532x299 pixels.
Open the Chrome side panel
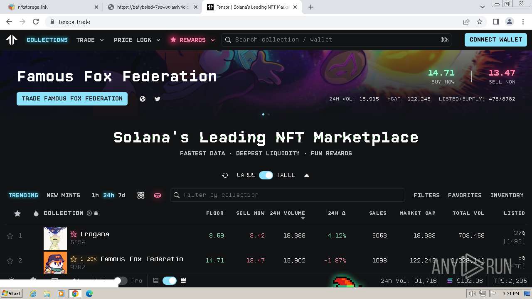click(x=496, y=22)
